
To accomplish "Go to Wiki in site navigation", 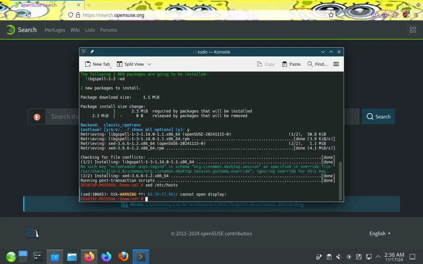I will tap(75, 30).
